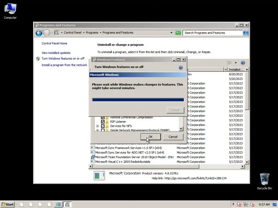Image resolution: width=278 pixels, height=208 pixels.
Task: Click the search magnifier icon
Action: 245,33
